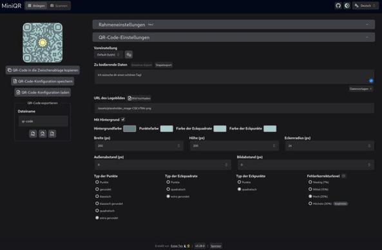382x250 pixels.
Task: Collapse the QR-Code-Einstellungen section
Action: (x=234, y=37)
